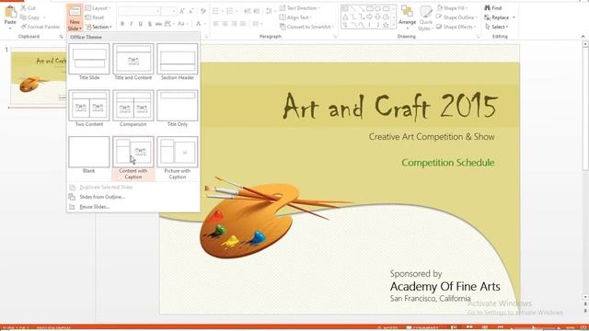589x331 pixels.
Task: Open the Font Color dropdown
Action: 200,24
